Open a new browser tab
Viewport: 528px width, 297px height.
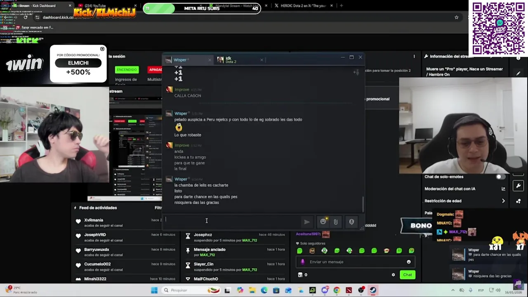click(341, 6)
